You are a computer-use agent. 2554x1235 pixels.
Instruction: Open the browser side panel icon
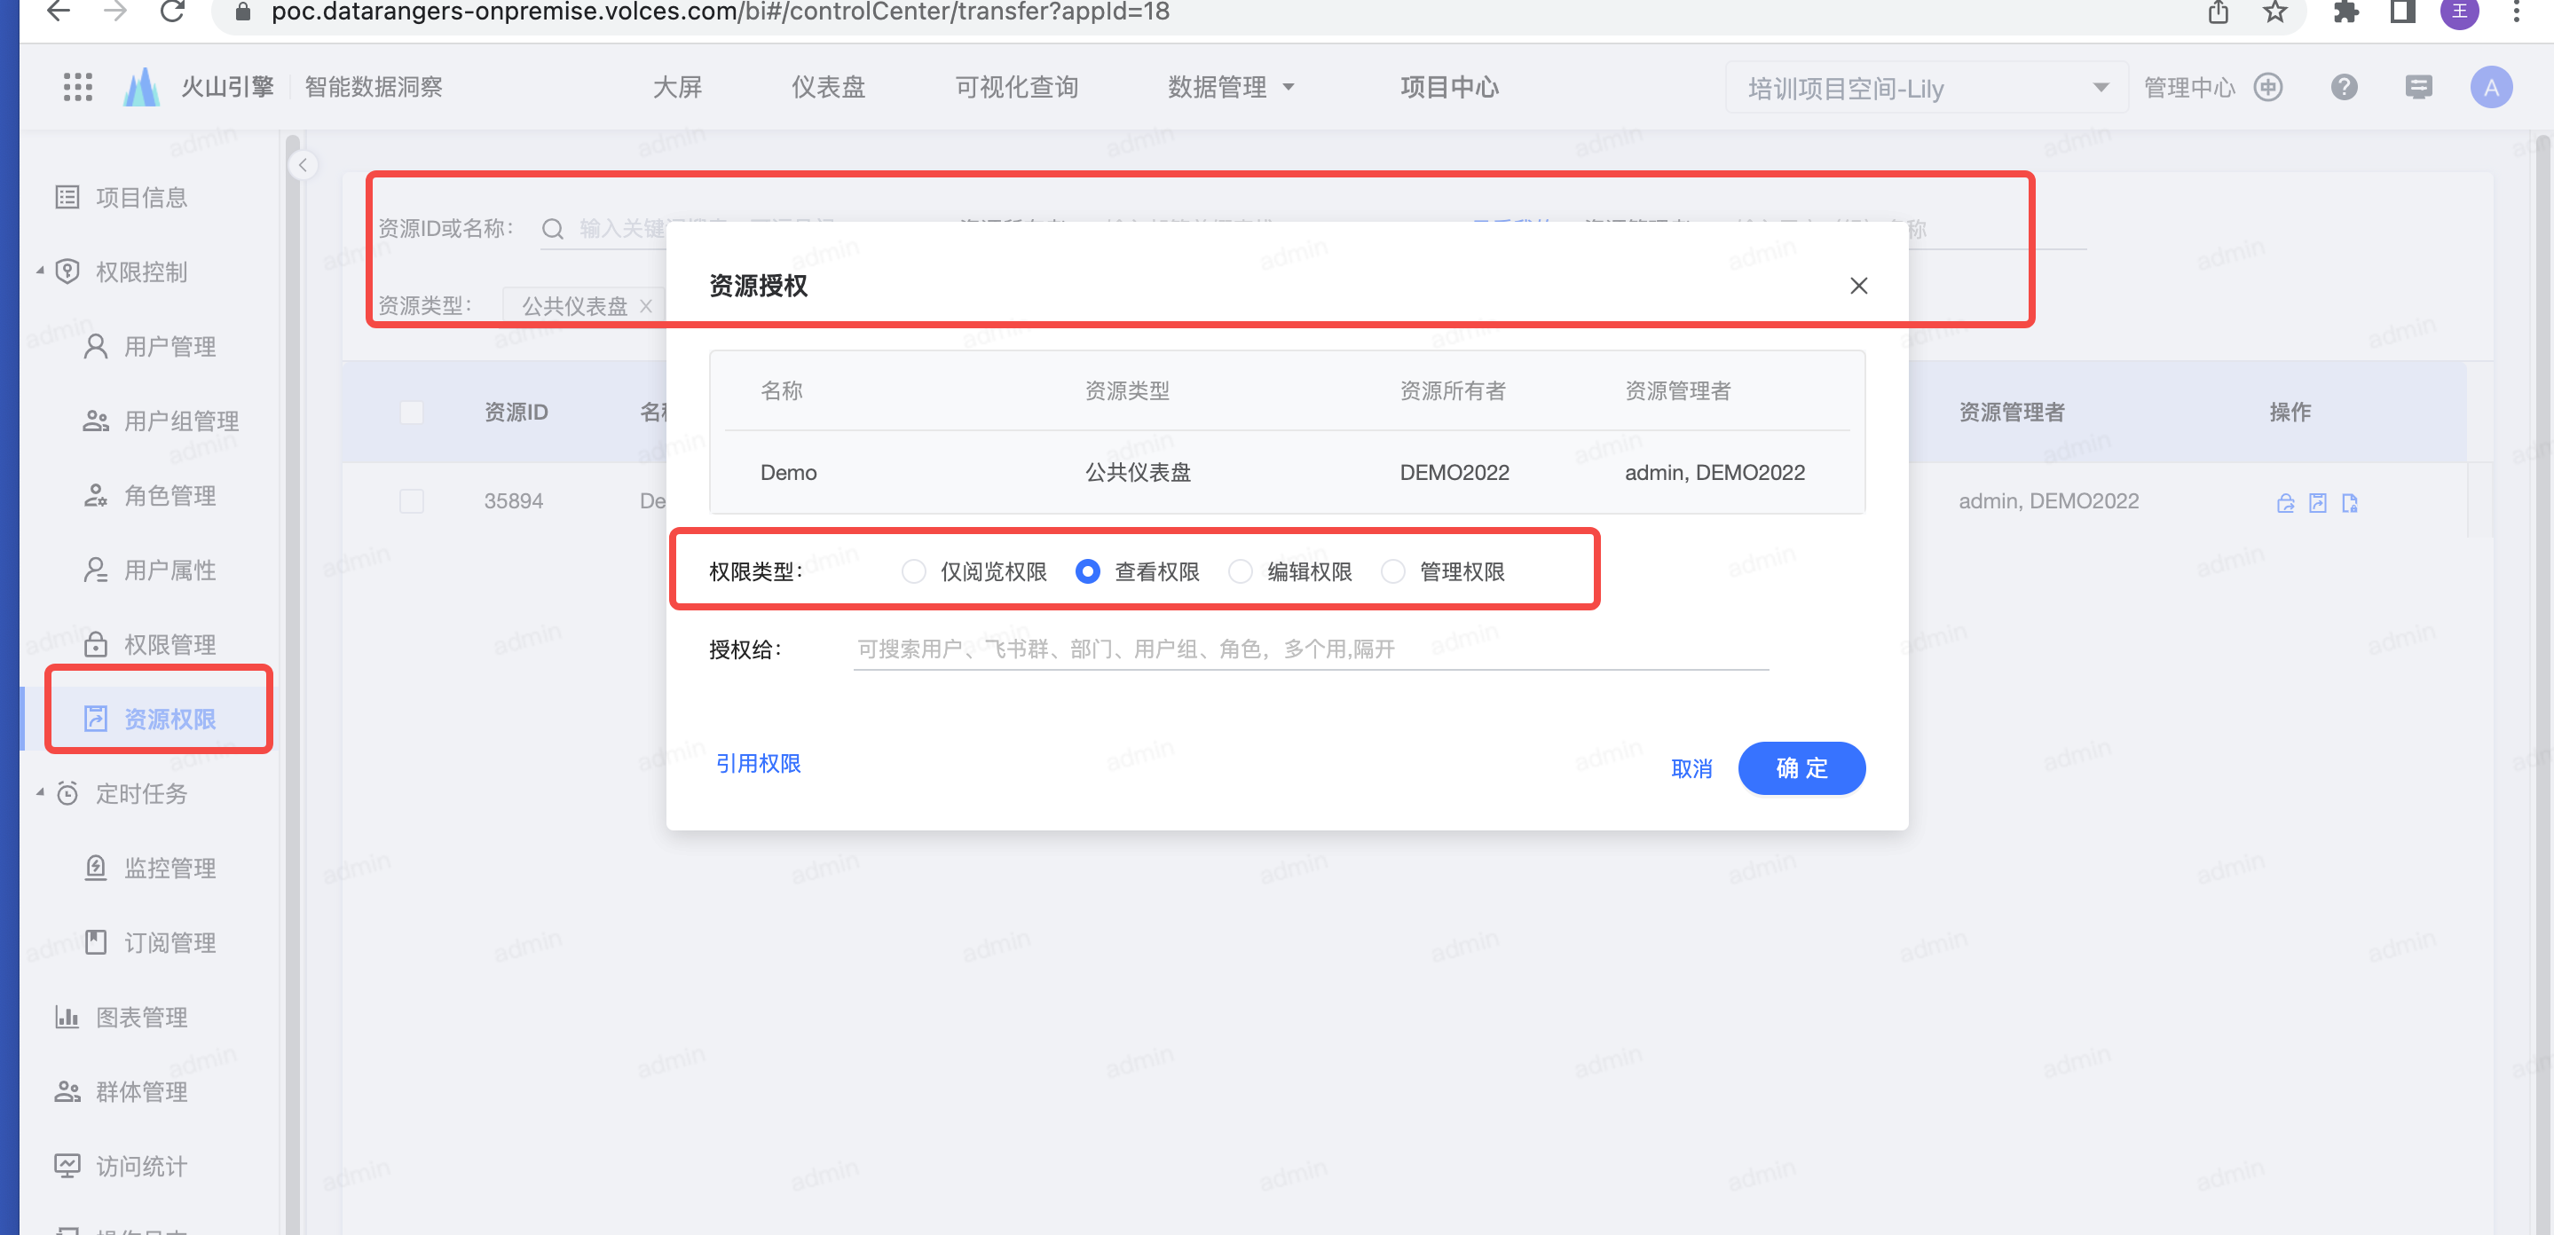point(2402,11)
